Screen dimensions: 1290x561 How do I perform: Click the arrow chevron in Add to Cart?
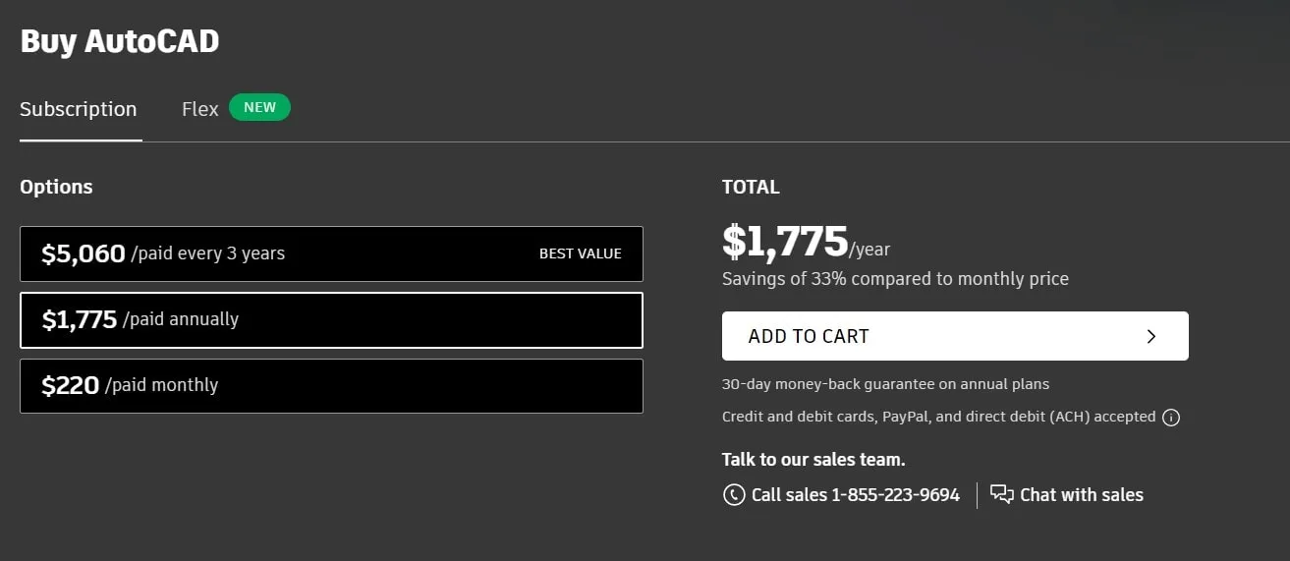click(1151, 336)
